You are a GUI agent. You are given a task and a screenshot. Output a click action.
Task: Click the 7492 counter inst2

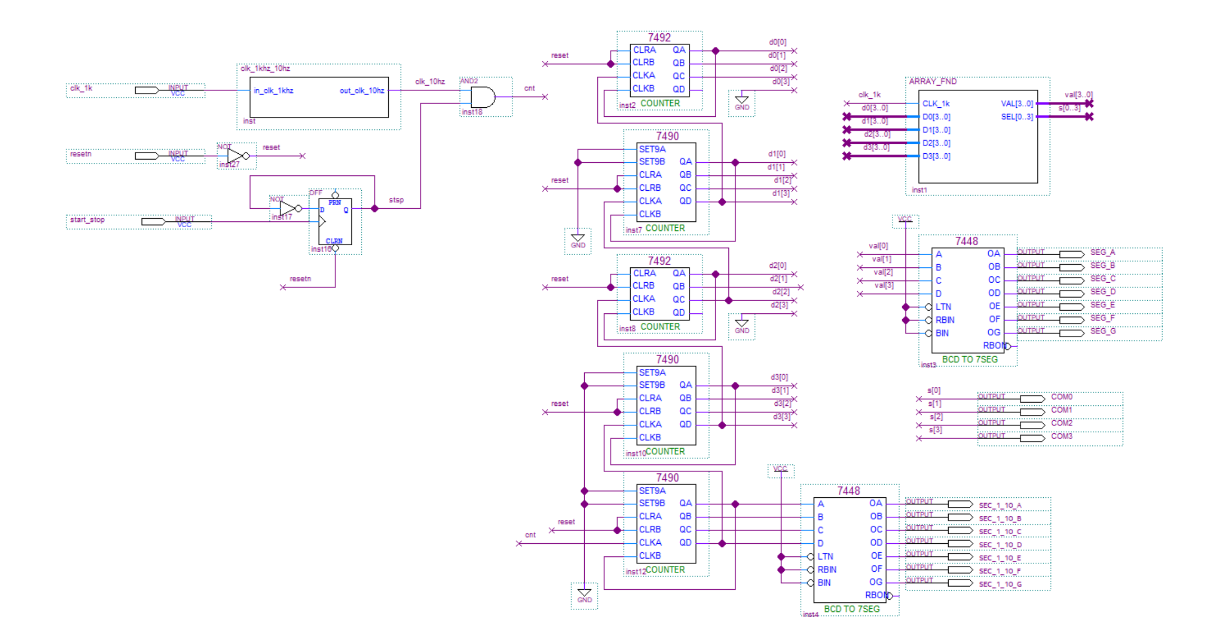click(660, 70)
